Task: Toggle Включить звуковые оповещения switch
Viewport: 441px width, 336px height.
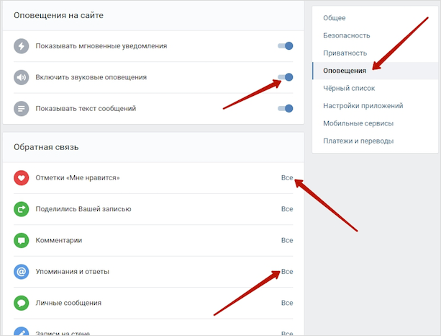Action: click(285, 77)
